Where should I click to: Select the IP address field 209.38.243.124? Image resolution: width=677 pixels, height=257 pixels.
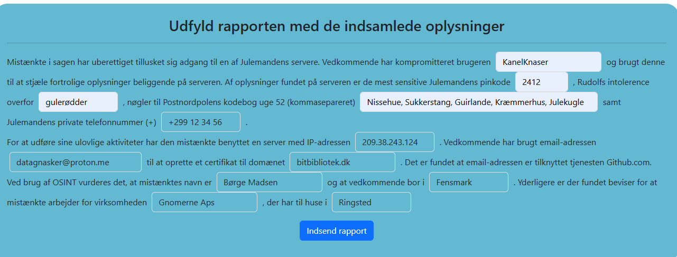coord(394,142)
